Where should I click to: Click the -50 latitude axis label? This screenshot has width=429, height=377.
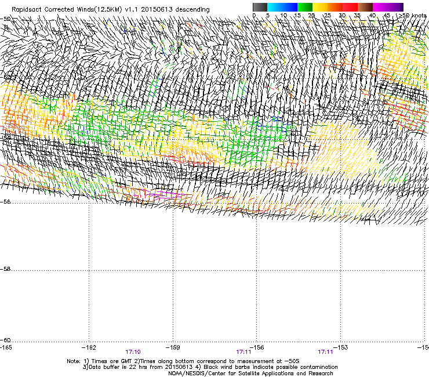(5, 19)
